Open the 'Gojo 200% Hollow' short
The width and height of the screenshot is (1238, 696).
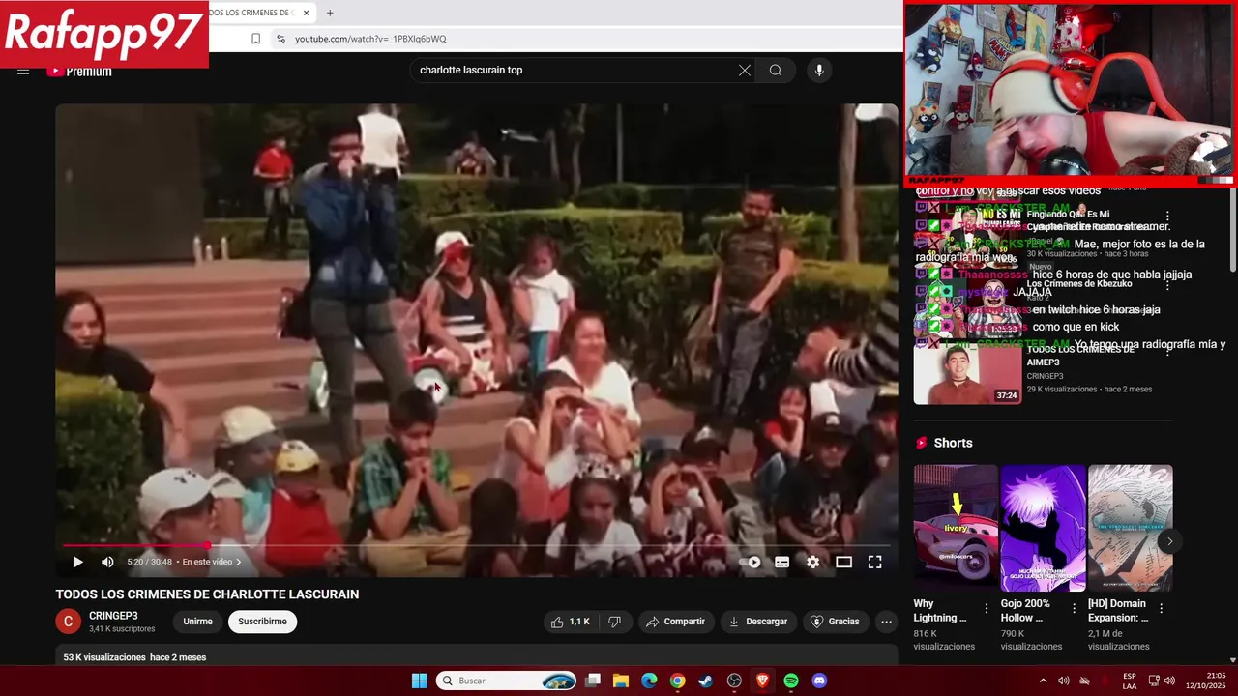click(1043, 528)
